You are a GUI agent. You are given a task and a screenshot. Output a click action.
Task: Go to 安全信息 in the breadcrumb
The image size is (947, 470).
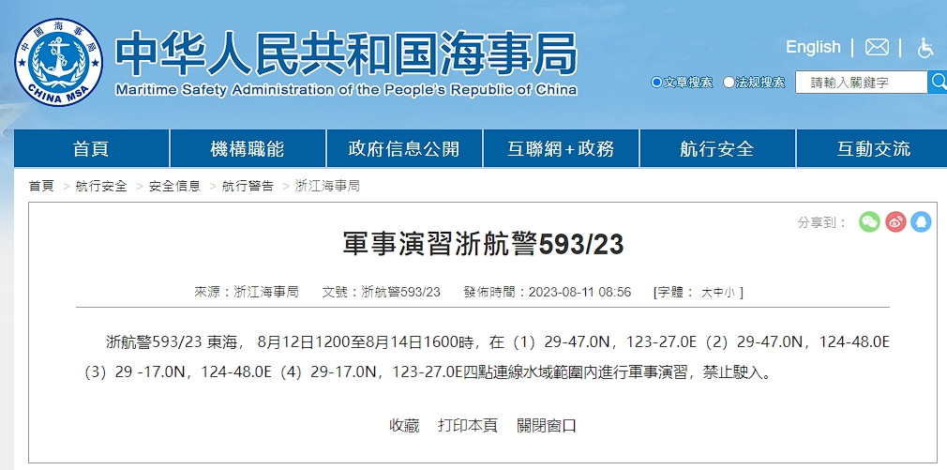pos(174,186)
